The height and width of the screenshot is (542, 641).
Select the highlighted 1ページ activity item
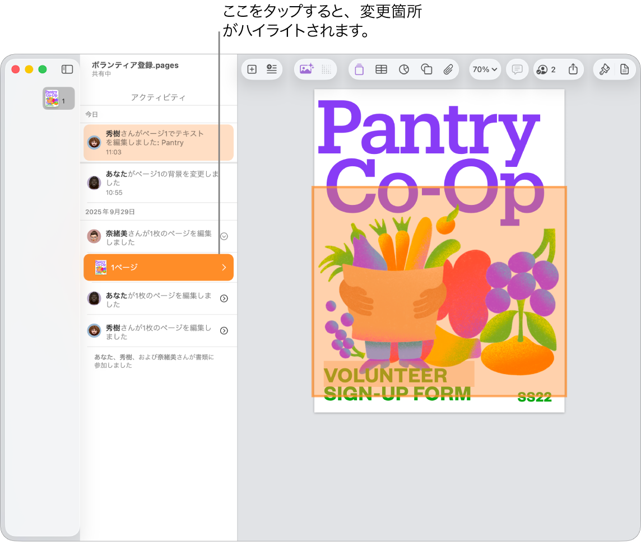[159, 267]
